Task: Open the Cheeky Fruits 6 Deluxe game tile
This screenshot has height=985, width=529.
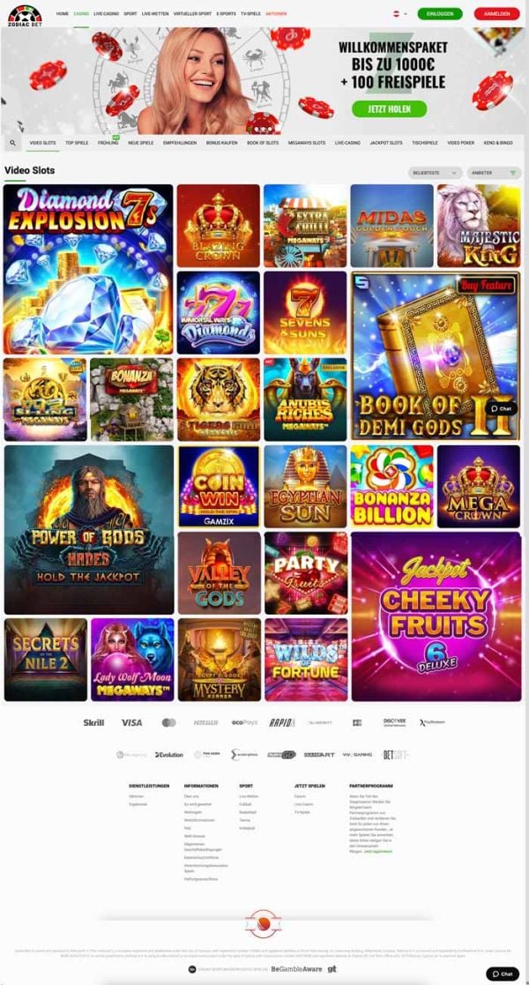Action: [x=436, y=616]
